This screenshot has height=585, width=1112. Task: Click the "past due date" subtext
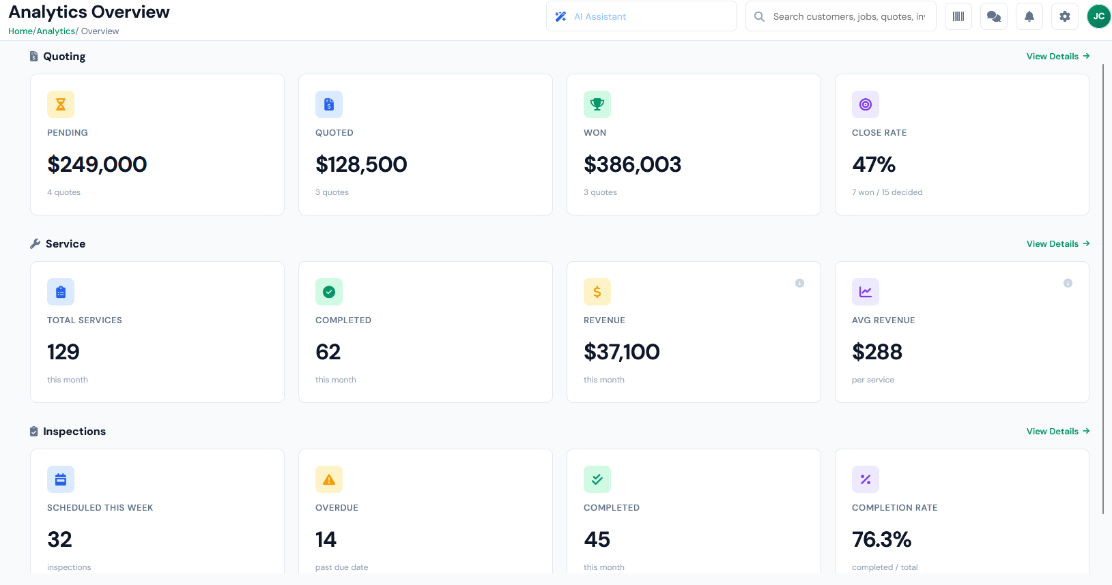[x=342, y=567]
